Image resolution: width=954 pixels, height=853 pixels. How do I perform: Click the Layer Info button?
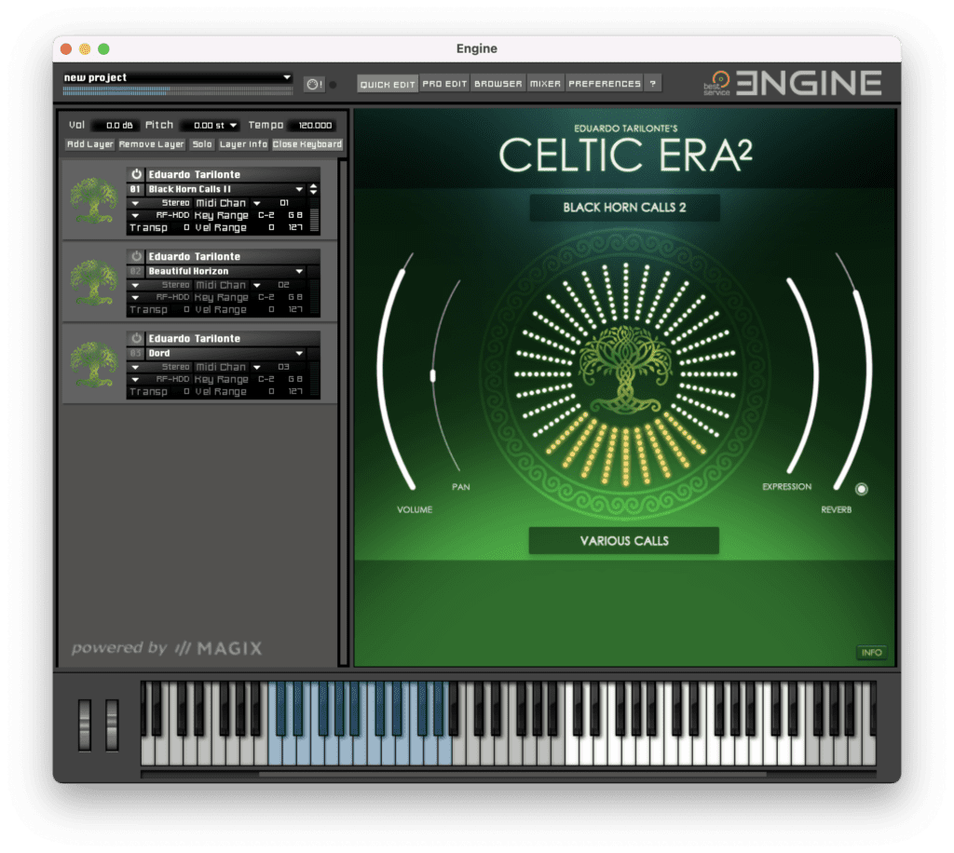pos(243,144)
